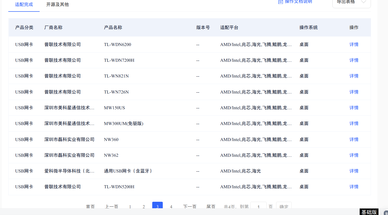Confirm page jump with 确定
The height and width of the screenshot is (215, 388).
click(284, 205)
